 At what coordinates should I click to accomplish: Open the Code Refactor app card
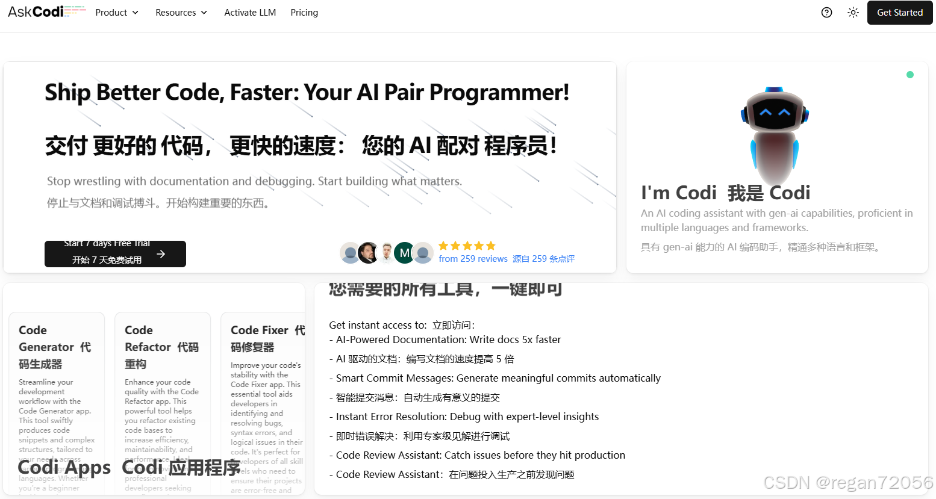coord(163,403)
